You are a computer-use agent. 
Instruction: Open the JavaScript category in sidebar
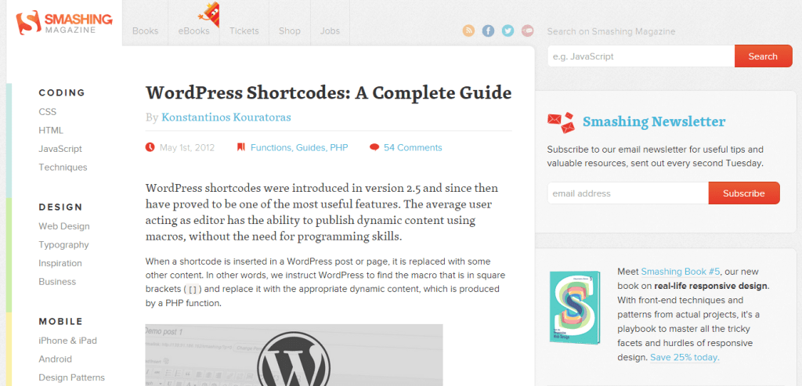(60, 149)
